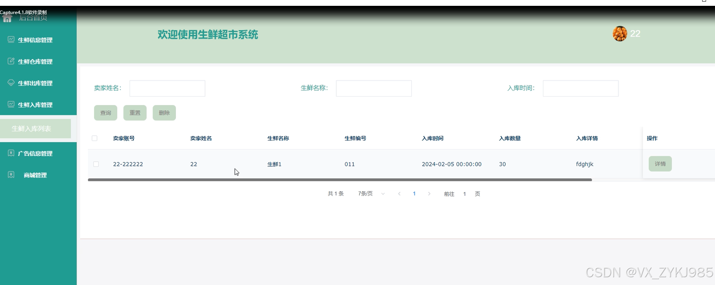Viewport: 715px width, 285px height.
Task: Click the home icon in the sidebar top
Action: [7, 18]
